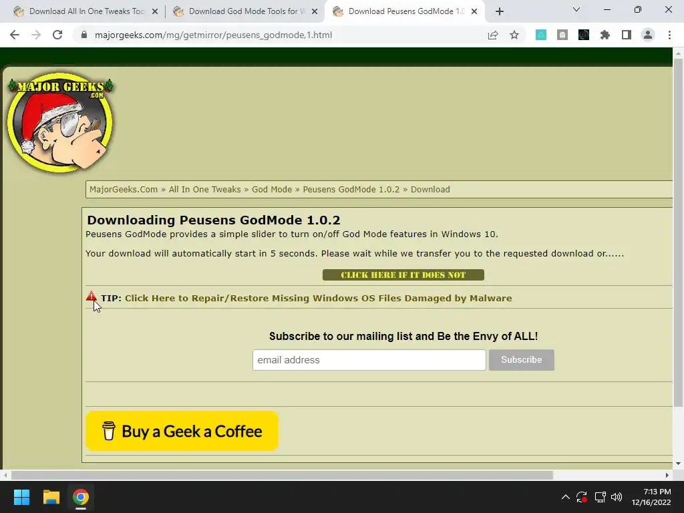Click the red warning triangle icon

(91, 296)
